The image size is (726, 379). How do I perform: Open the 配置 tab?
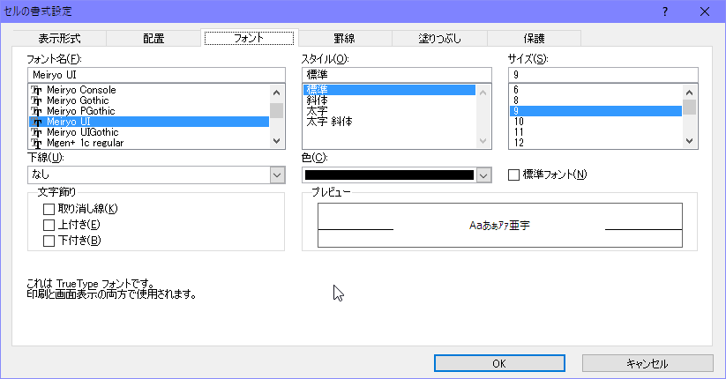click(x=153, y=38)
